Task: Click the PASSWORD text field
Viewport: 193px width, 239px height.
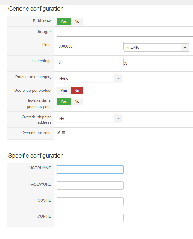Action: coord(90,186)
